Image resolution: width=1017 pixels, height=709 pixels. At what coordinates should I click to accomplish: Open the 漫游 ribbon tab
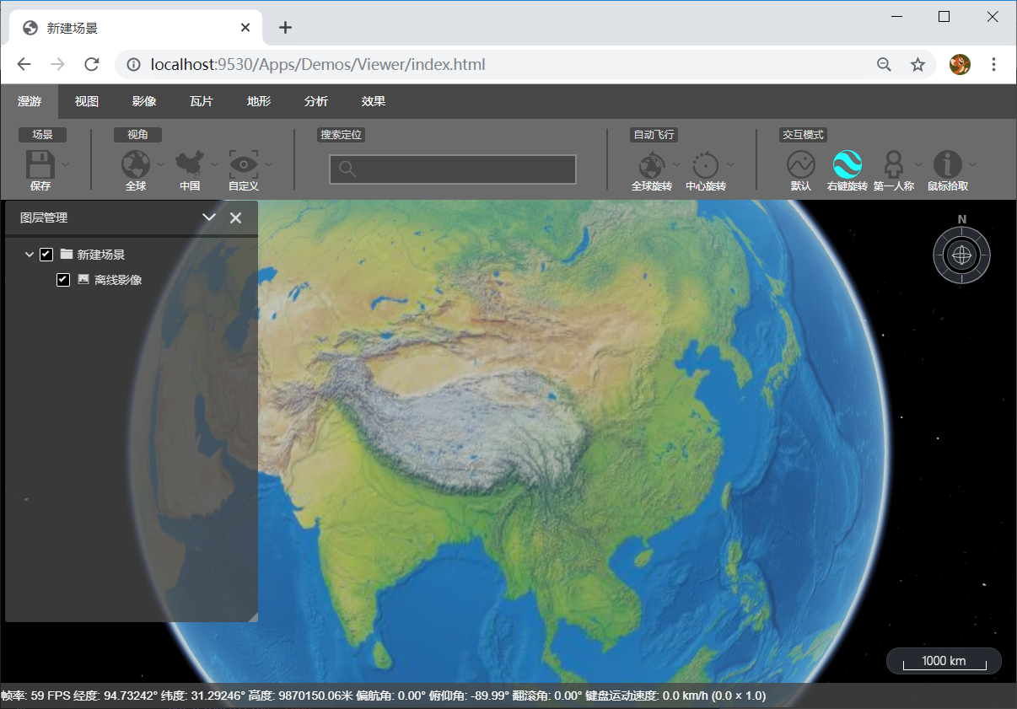point(30,101)
